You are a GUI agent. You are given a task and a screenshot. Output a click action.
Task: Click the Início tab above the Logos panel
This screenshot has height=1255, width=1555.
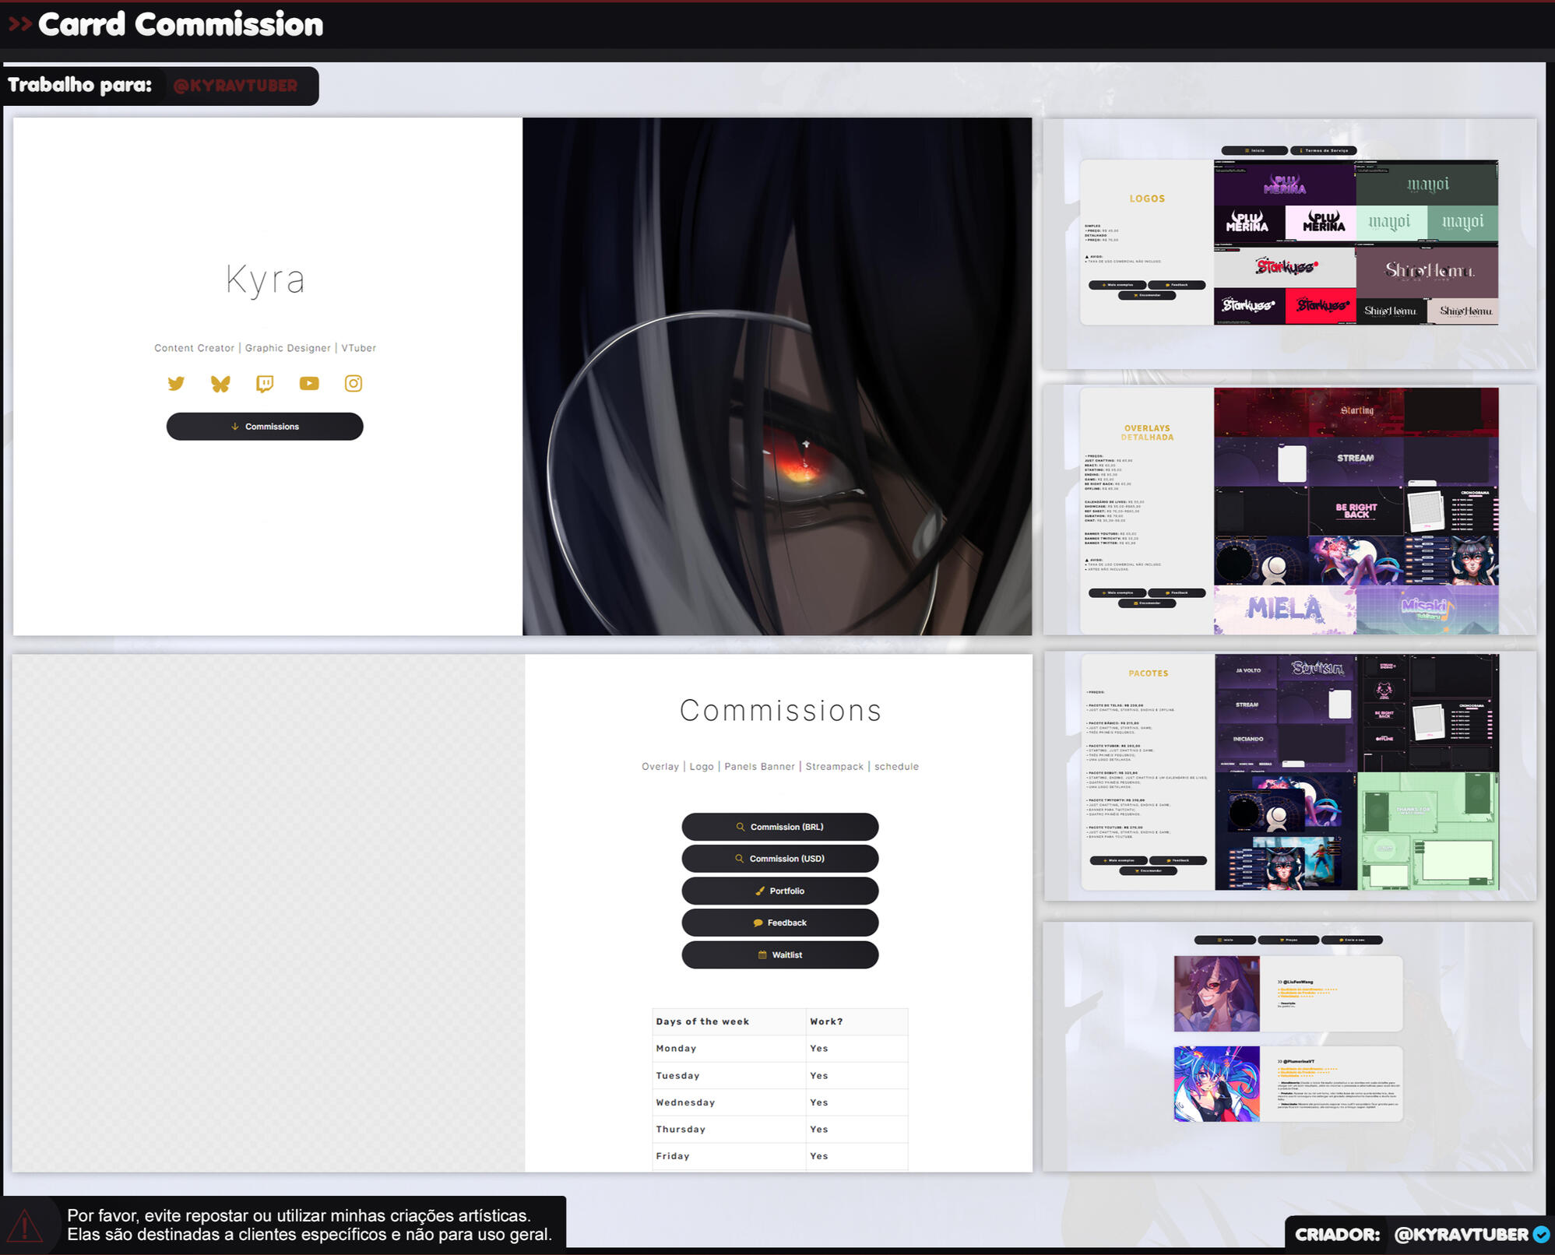click(x=1254, y=150)
